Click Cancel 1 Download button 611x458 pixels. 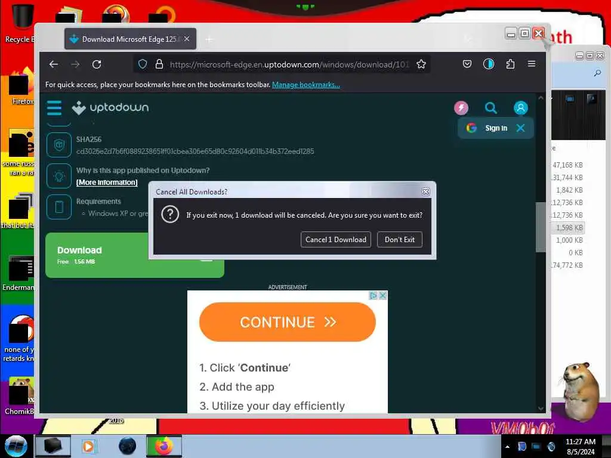(335, 240)
